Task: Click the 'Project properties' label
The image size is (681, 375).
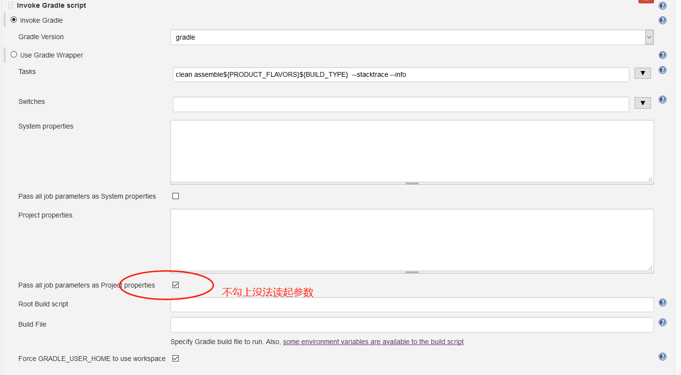Action: coord(45,215)
